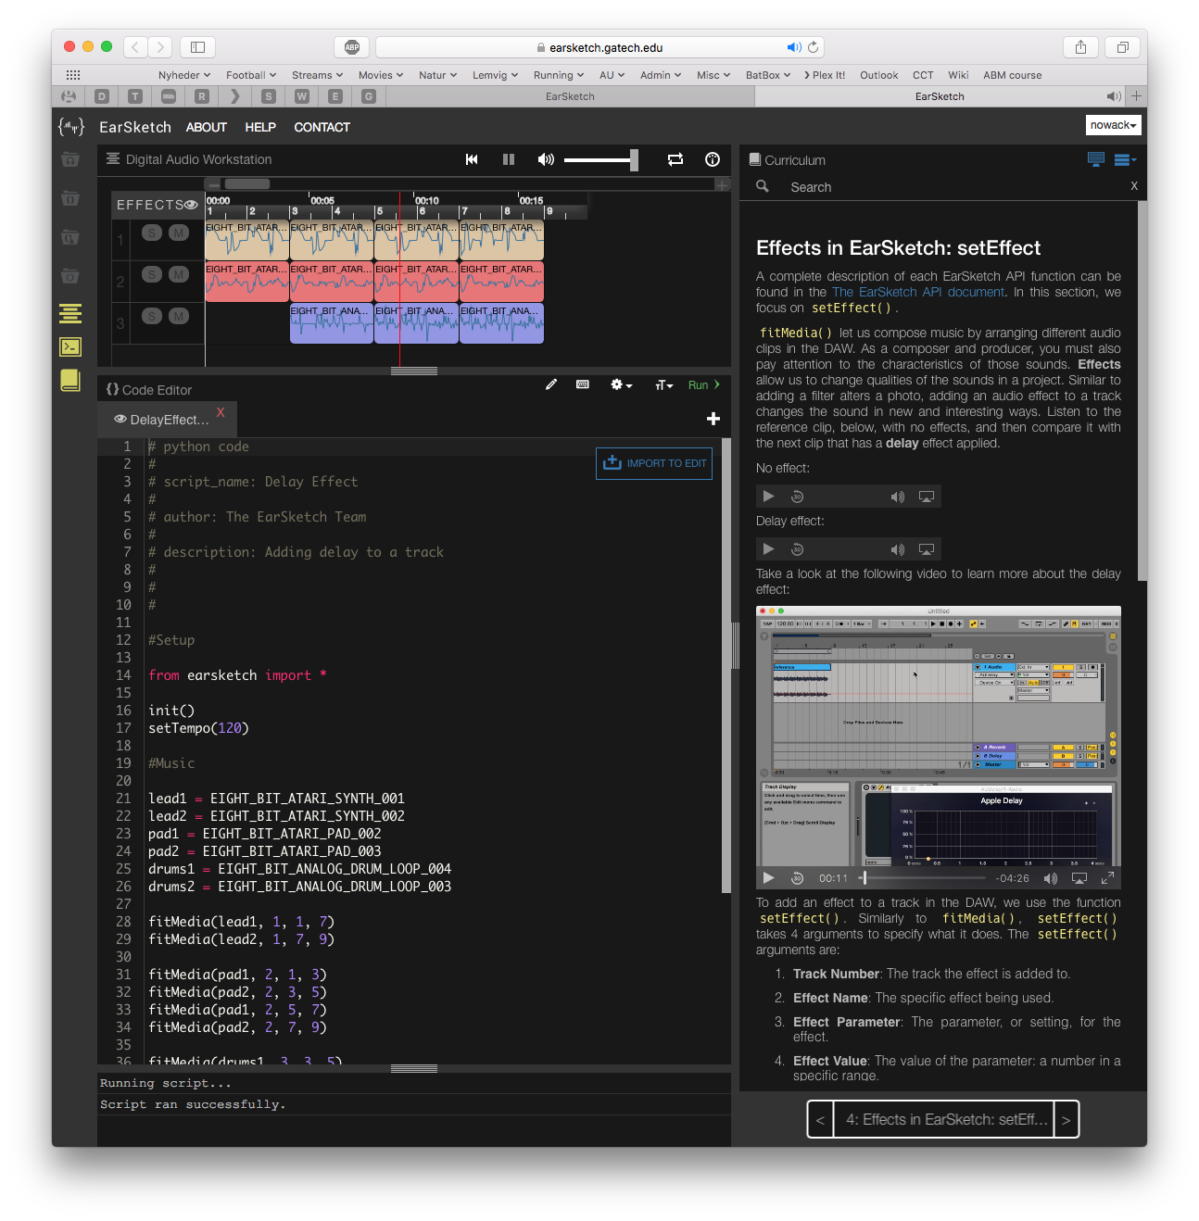
Task: Open the nowack user account dropdown
Action: pyautogui.click(x=1113, y=125)
